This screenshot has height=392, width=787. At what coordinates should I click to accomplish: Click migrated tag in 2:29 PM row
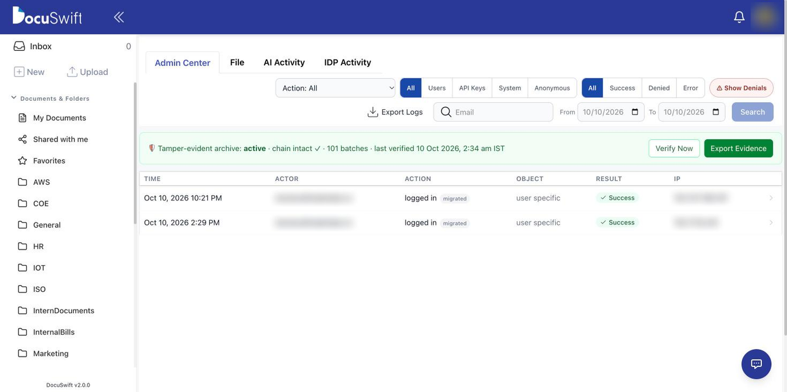tap(455, 223)
